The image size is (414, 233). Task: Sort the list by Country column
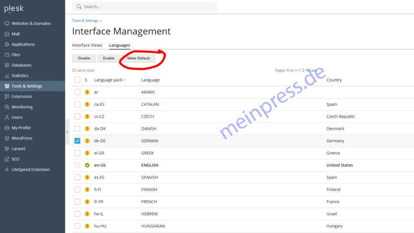coord(334,80)
